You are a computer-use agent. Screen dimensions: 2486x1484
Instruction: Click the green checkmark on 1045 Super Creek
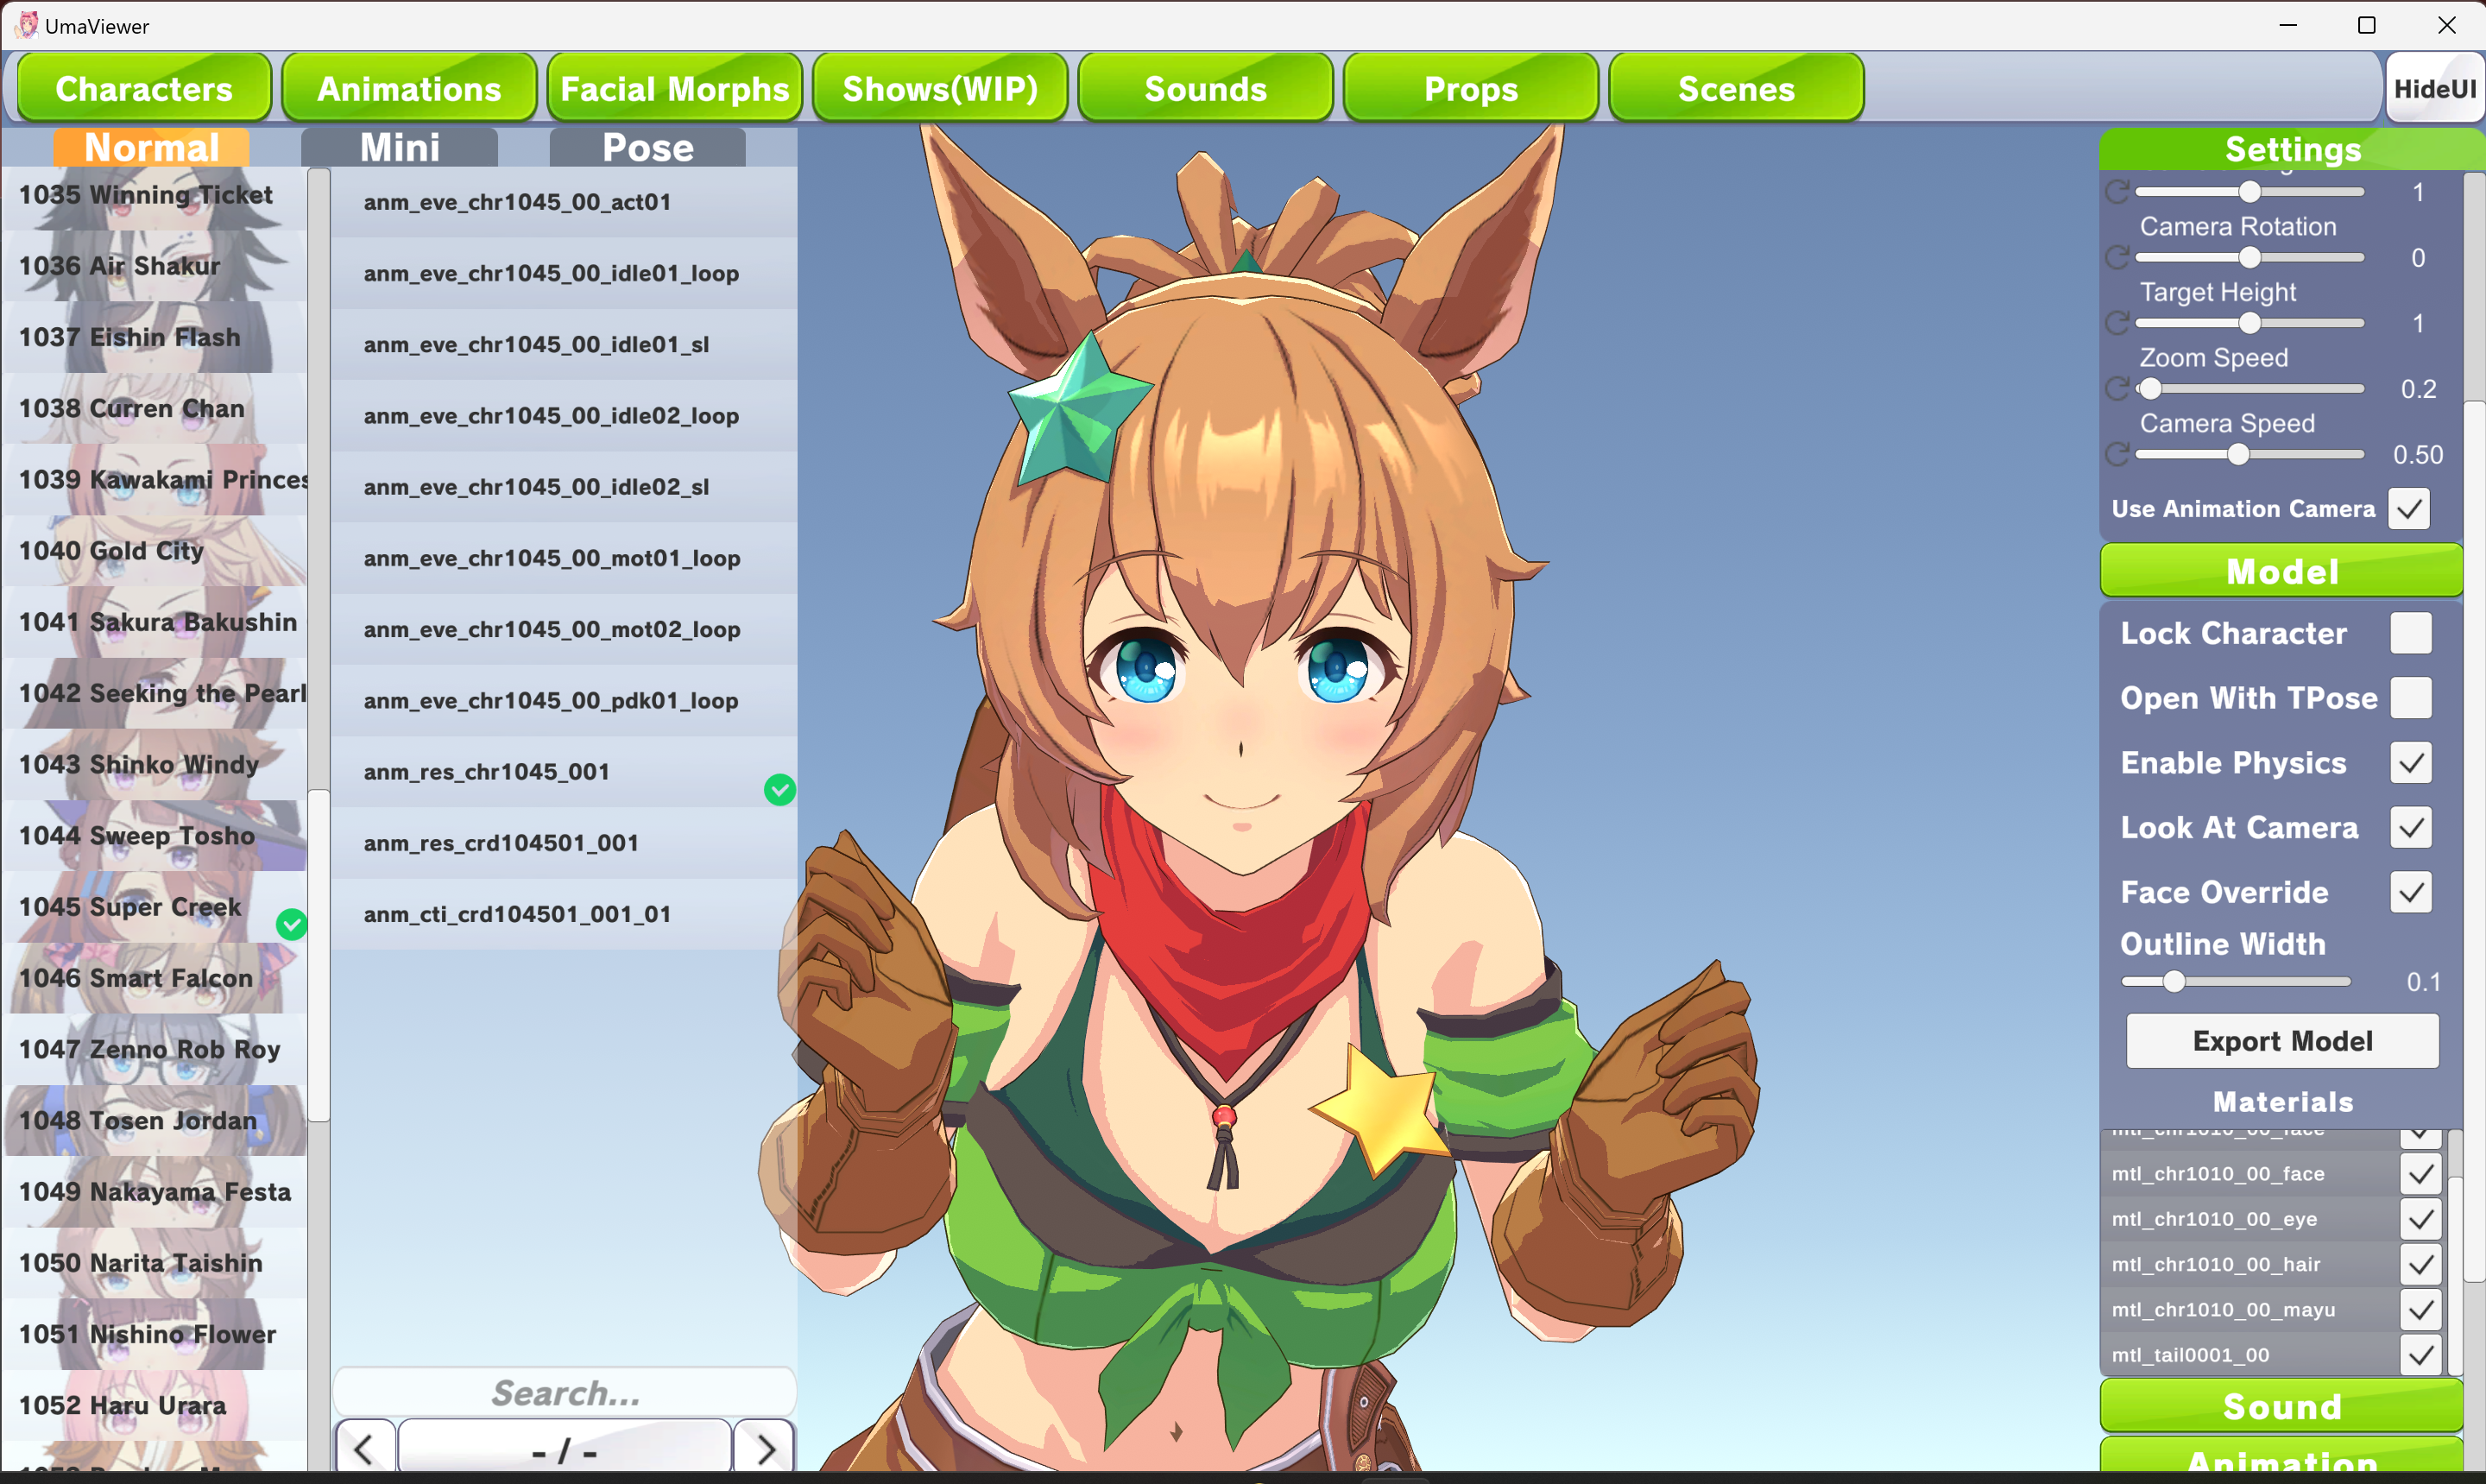(x=292, y=924)
